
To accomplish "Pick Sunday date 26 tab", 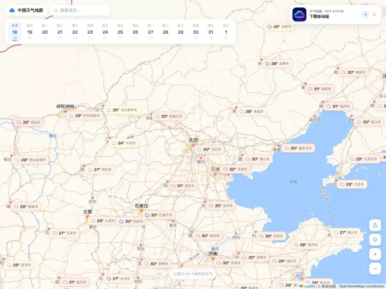I will [x=135, y=32].
